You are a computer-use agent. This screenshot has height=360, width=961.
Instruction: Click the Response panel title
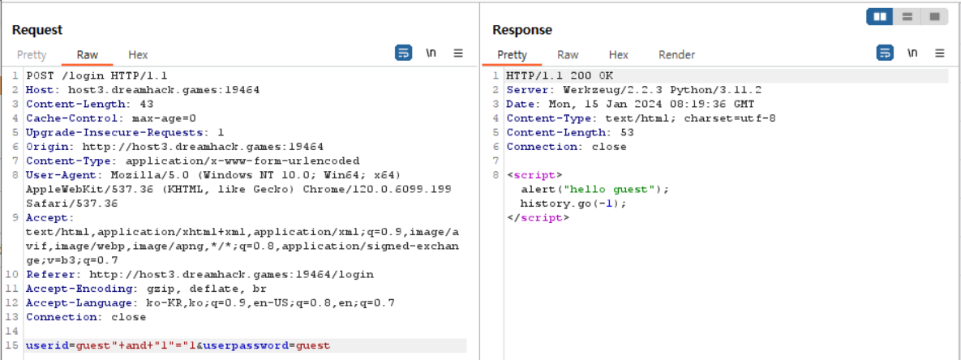522,29
